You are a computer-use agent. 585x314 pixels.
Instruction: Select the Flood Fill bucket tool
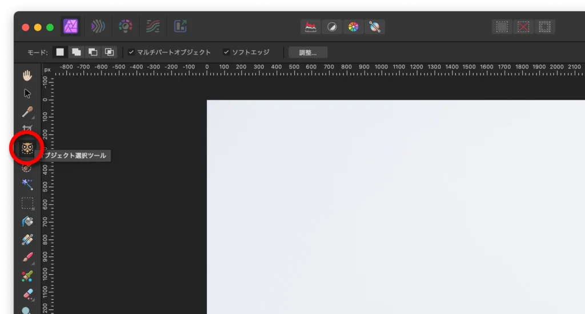(x=27, y=221)
